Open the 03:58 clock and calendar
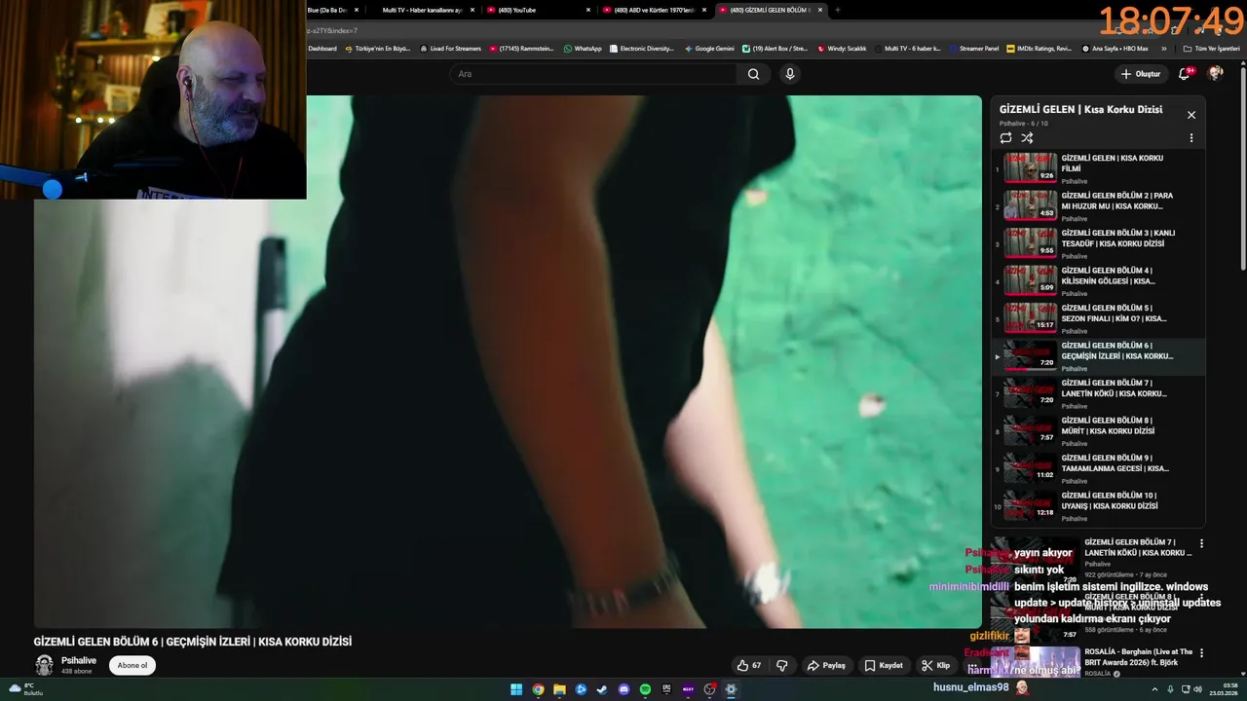 (1223, 689)
